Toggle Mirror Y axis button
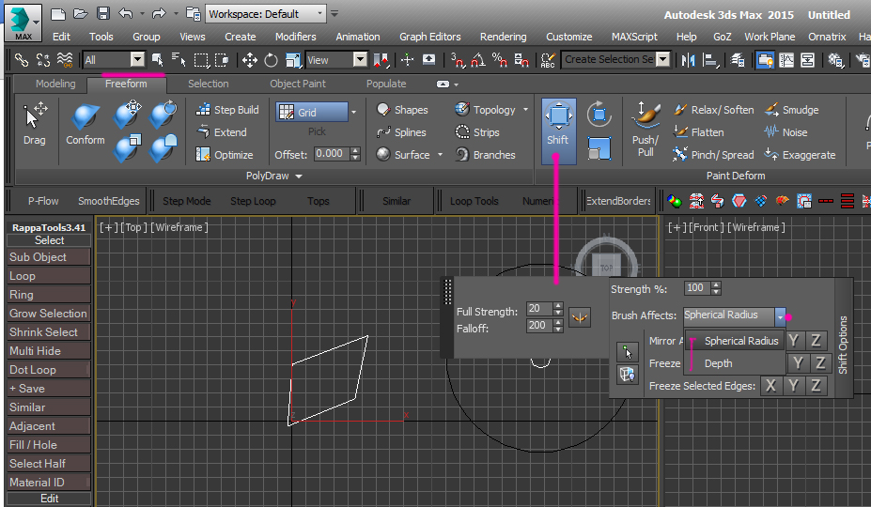This screenshot has width=871, height=507. pos(793,341)
